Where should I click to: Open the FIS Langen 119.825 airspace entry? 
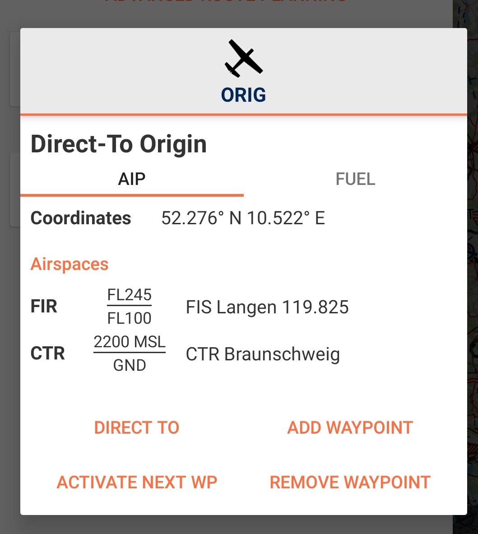click(267, 307)
